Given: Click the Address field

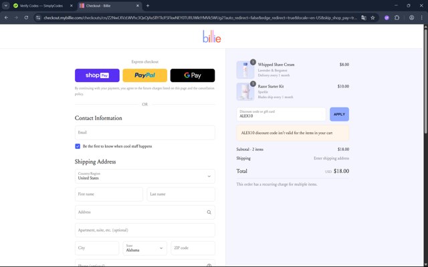Looking at the screenshot, I should pyautogui.click(x=144, y=212).
